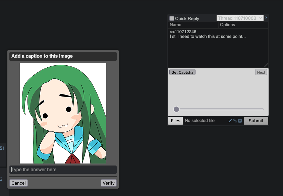Click the Files button
The width and height of the screenshot is (283, 196).
[175, 121]
